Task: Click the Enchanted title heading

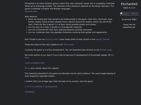Action: pyautogui.click(x=129, y=4)
